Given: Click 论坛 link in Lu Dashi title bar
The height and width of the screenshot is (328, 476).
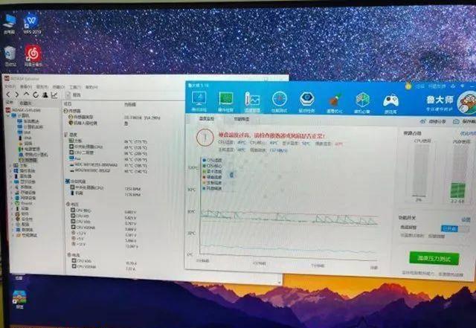Looking at the screenshot, I should (420, 86).
